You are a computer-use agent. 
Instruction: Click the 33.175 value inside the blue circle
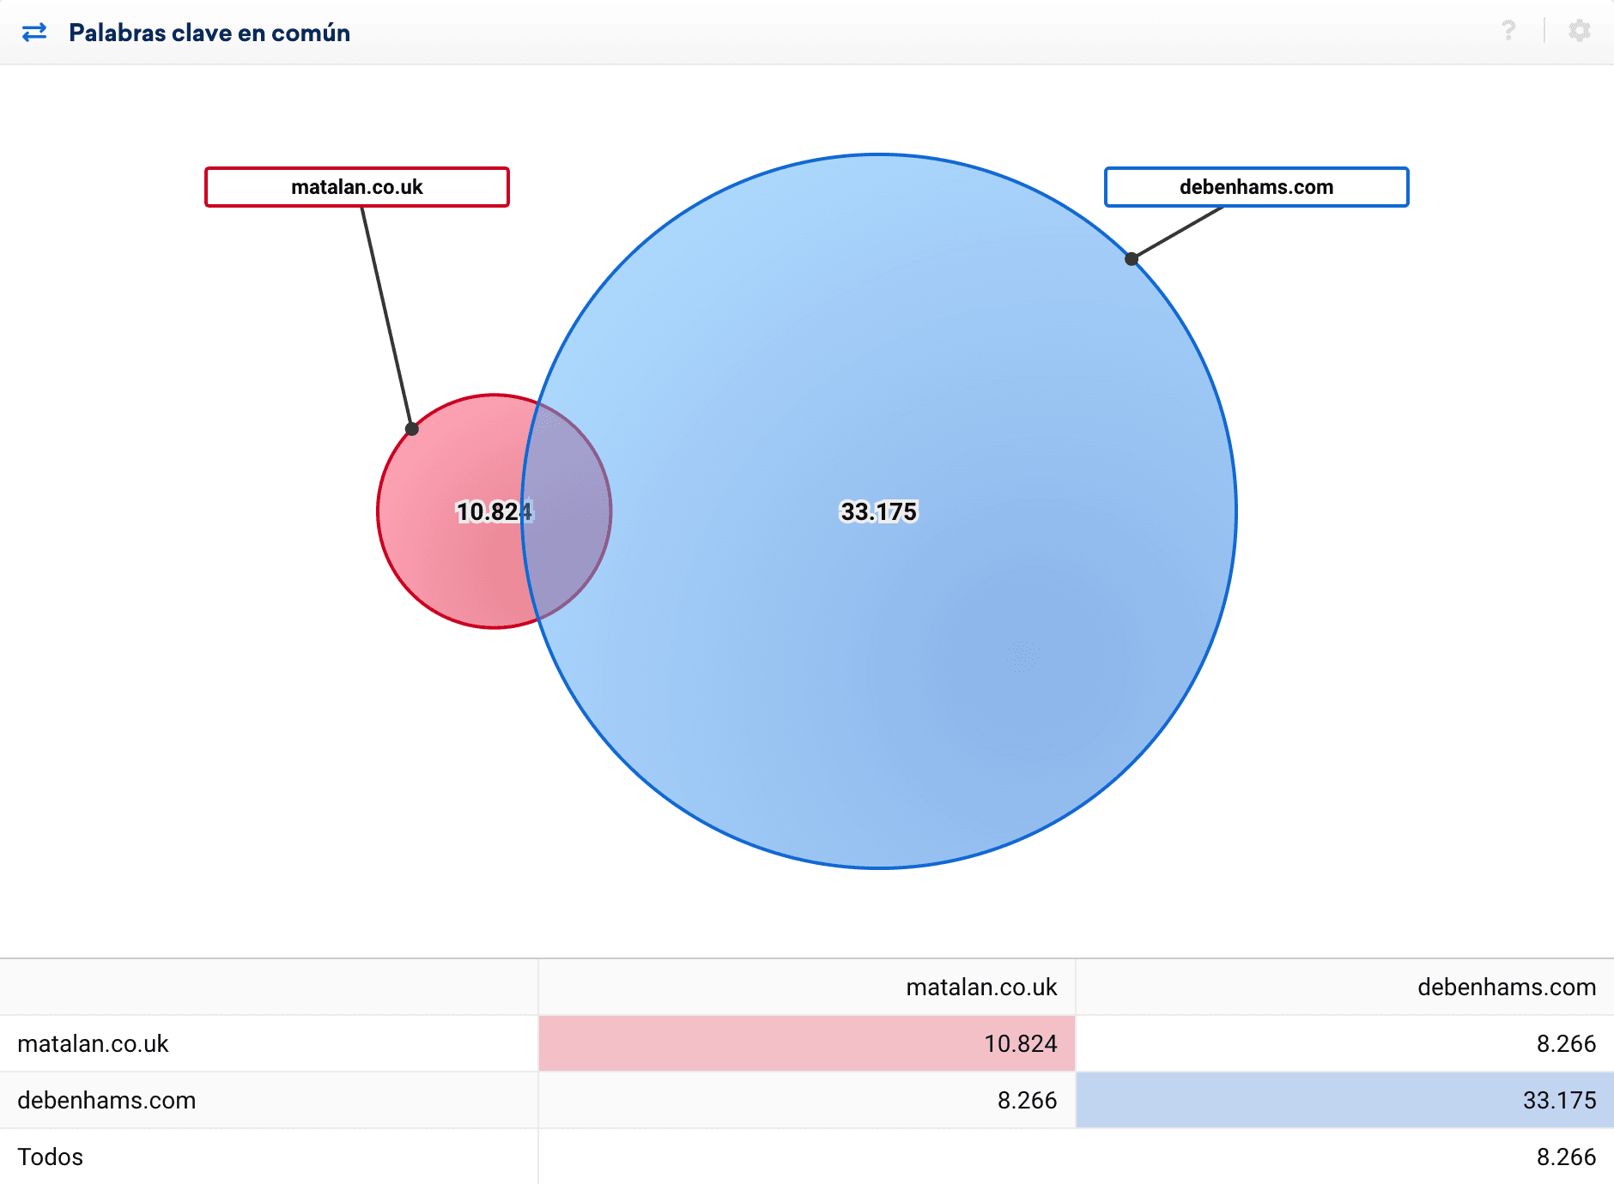(878, 511)
